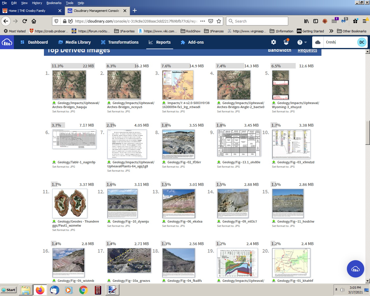
Task: Open the Getting Started bookmark
Action: pyautogui.click(x=310, y=31)
